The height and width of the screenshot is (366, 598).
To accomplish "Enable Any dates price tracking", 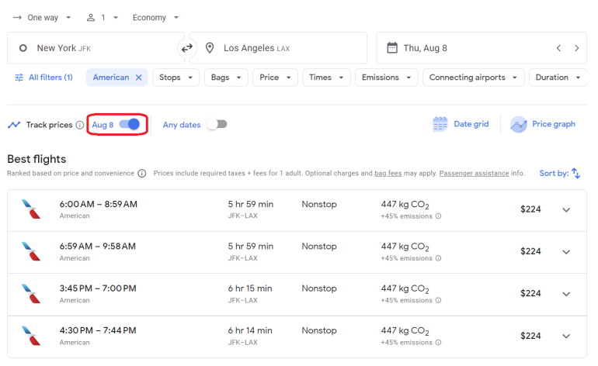I will pyautogui.click(x=216, y=124).
